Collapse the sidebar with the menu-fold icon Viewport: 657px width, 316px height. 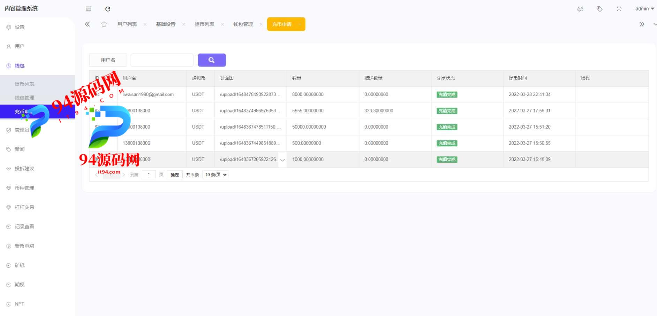89,9
